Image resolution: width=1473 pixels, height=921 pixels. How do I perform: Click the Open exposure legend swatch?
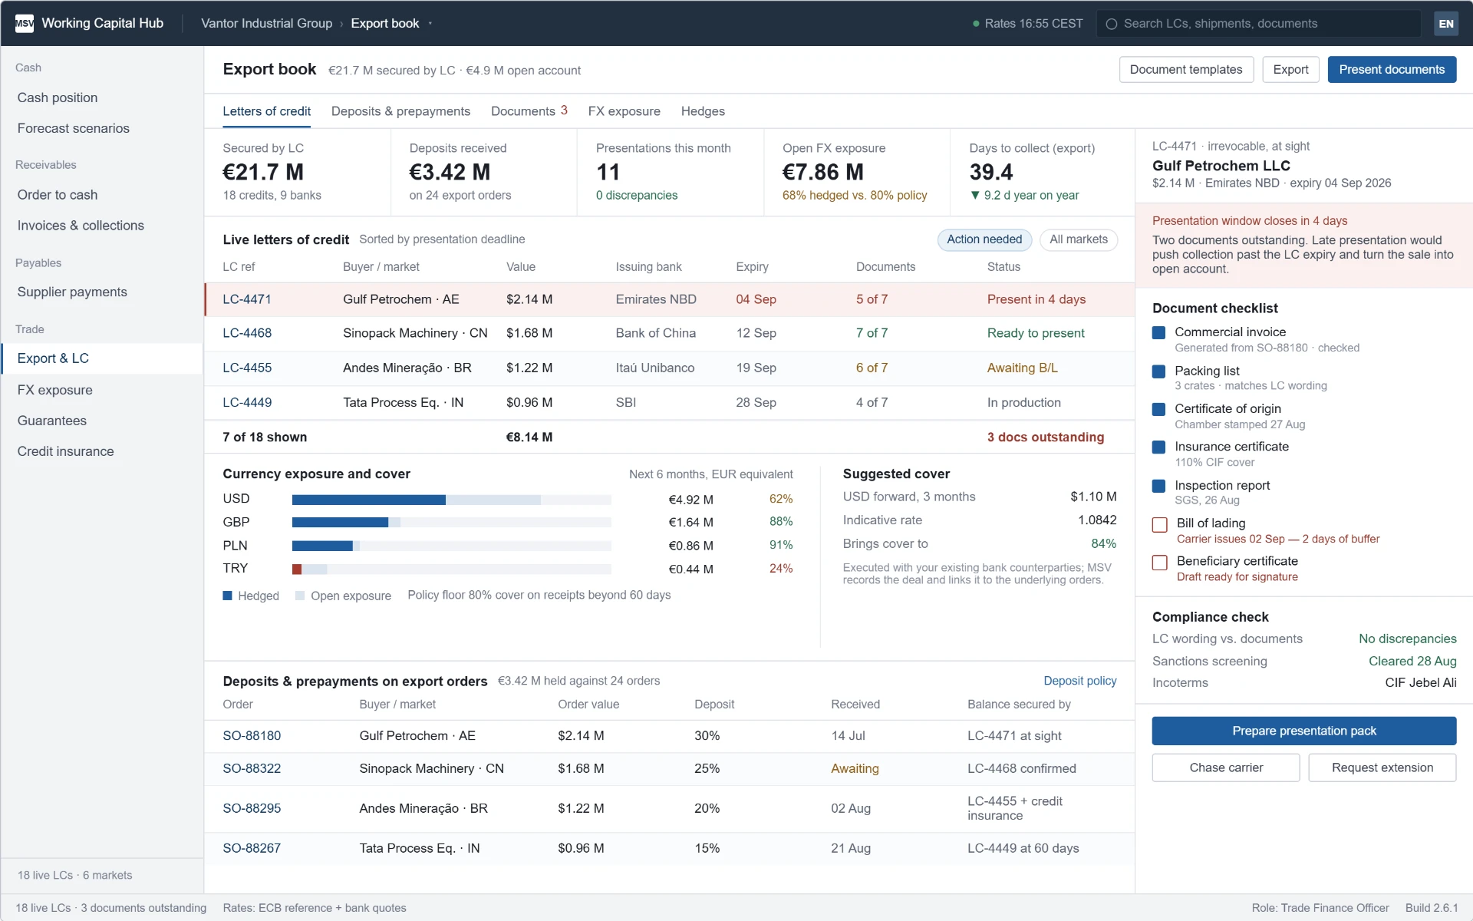pyautogui.click(x=300, y=596)
